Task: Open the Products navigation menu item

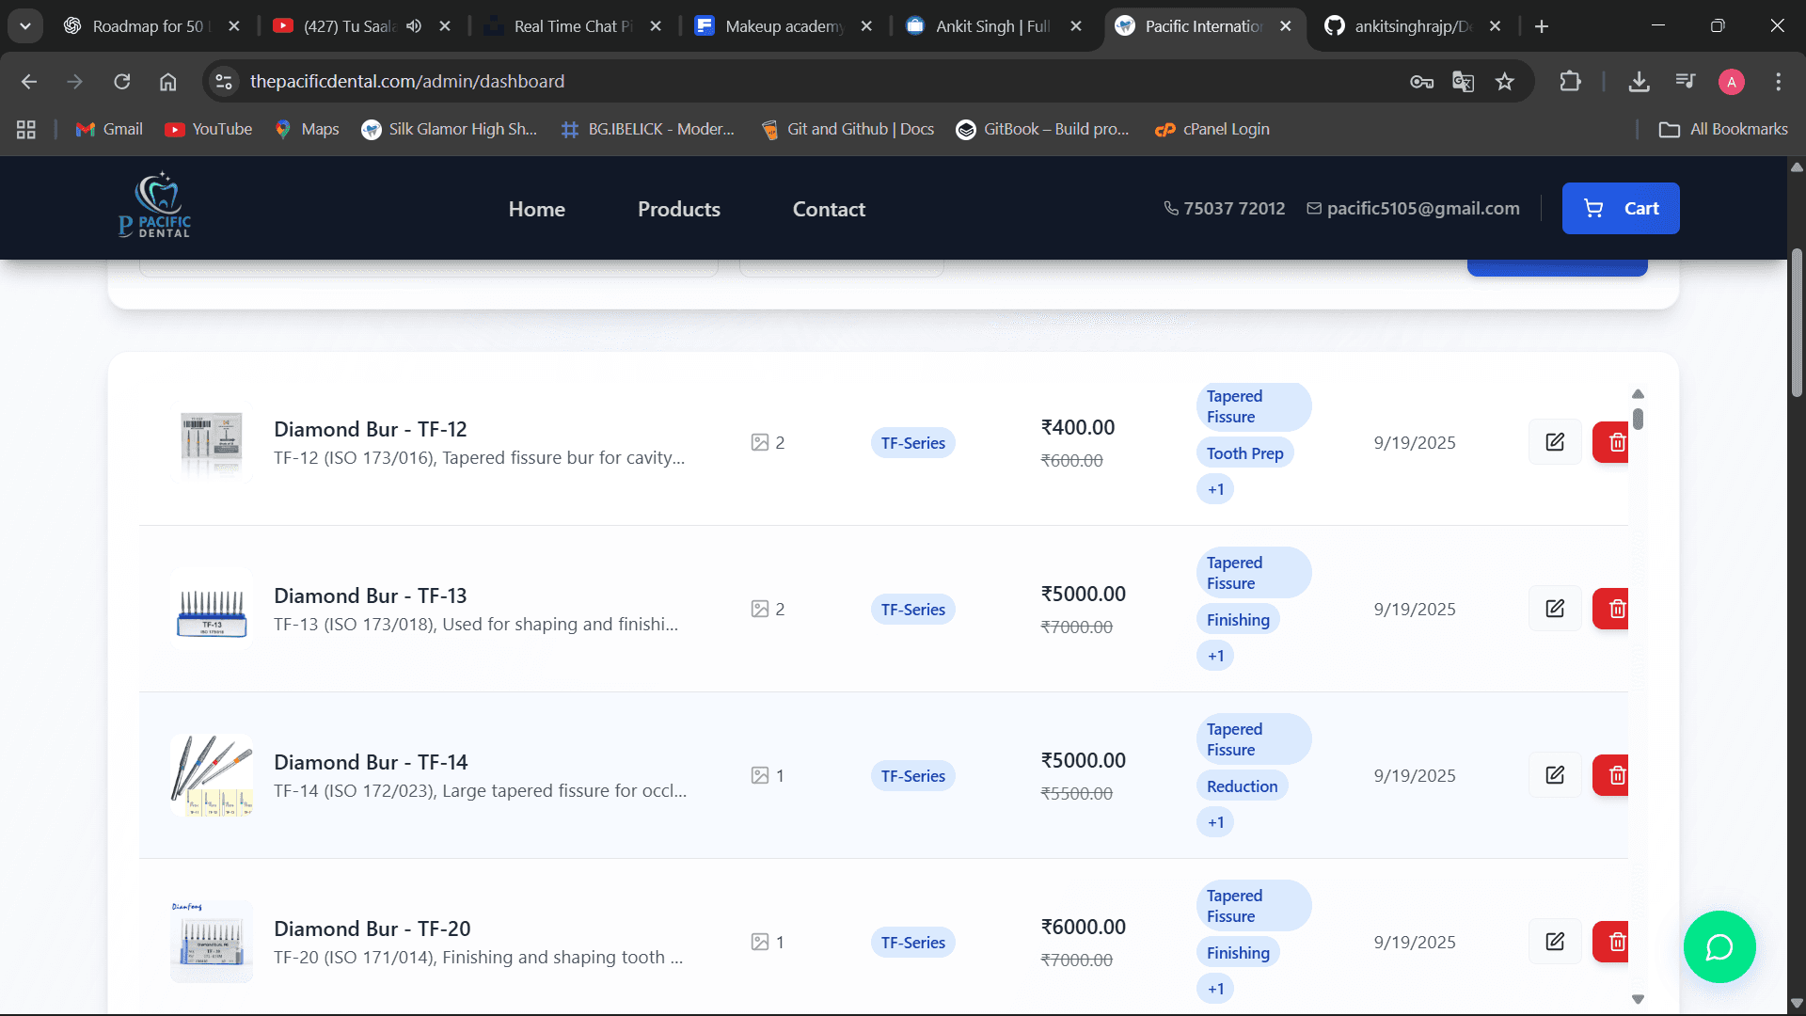Action: [x=678, y=209]
